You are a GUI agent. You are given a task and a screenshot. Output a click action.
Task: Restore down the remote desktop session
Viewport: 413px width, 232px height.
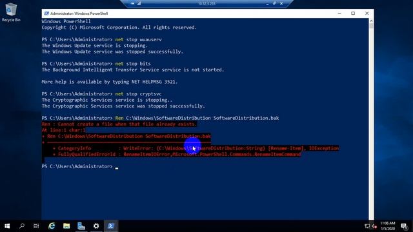point(274,3)
